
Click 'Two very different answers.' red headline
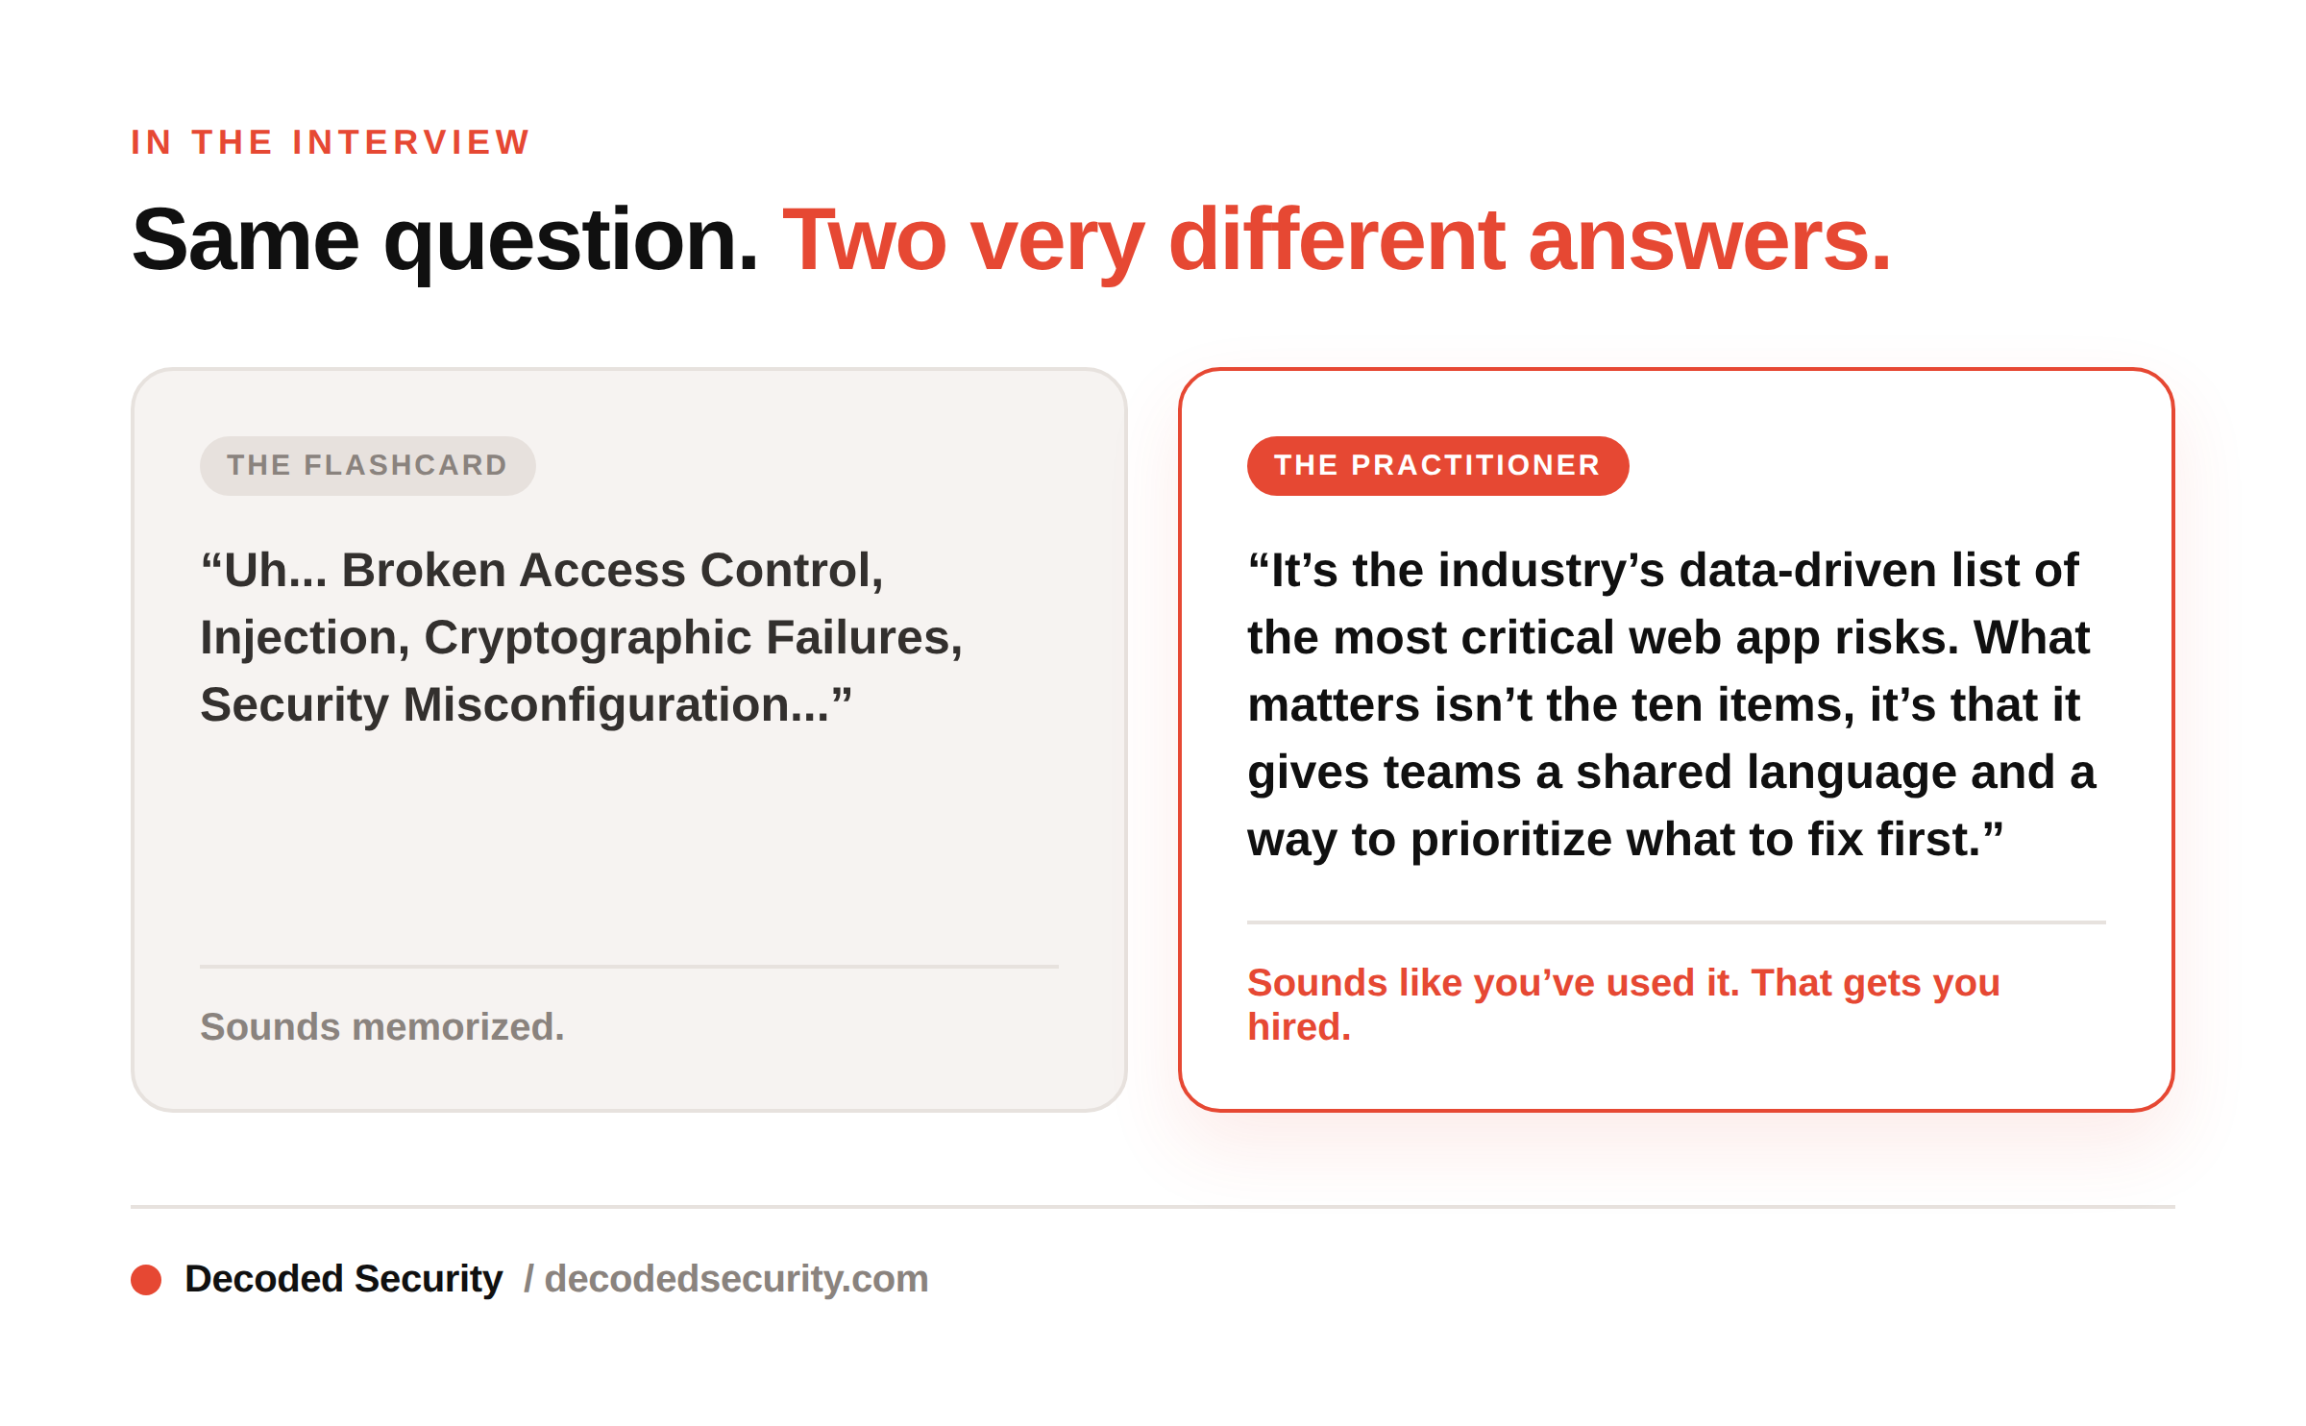[1337, 240]
